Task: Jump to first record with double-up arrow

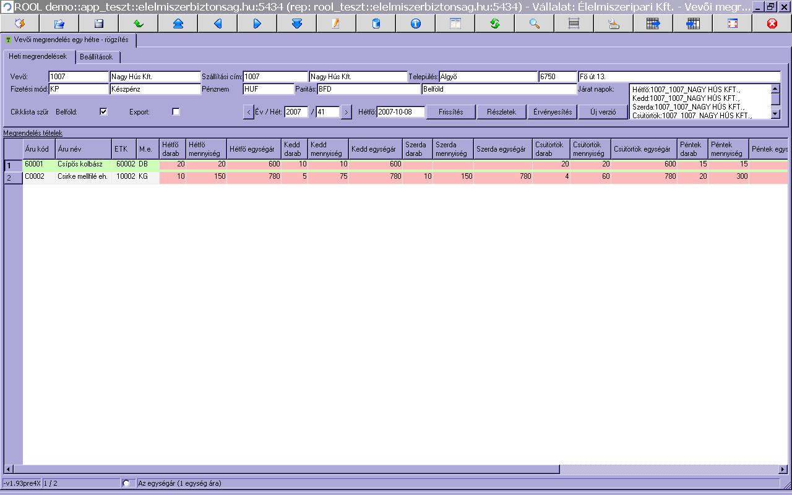Action: point(178,24)
